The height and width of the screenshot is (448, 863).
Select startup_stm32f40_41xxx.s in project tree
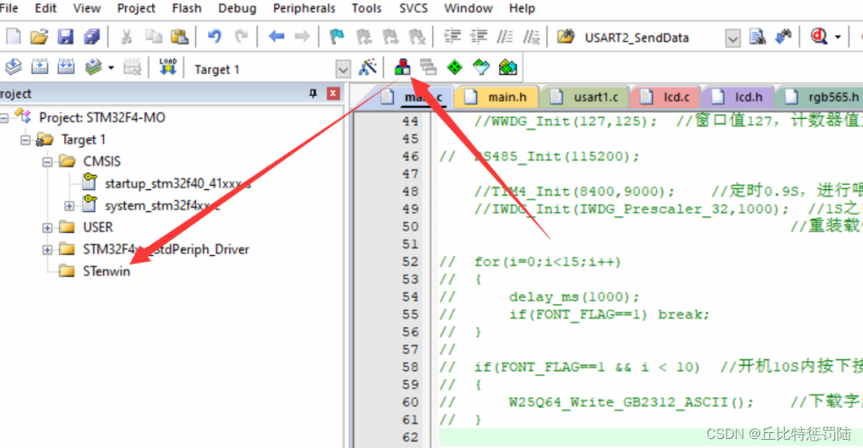177,183
